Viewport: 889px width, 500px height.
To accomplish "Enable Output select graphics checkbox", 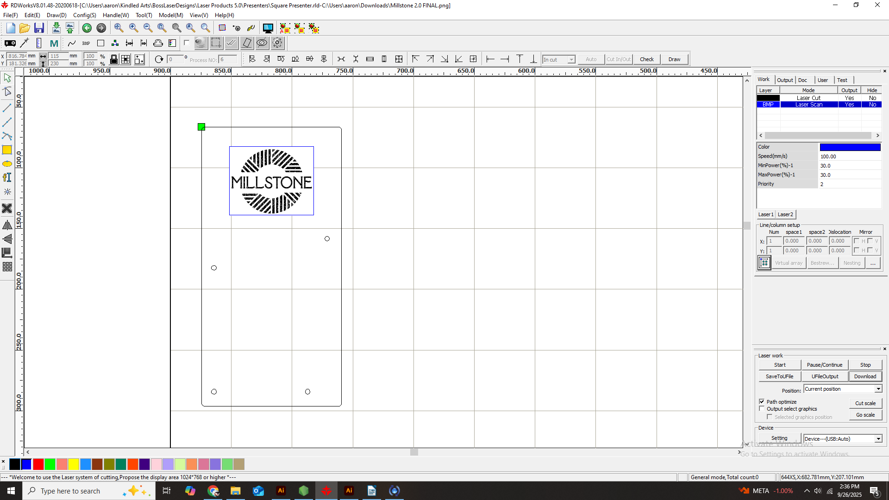I will [x=762, y=409].
